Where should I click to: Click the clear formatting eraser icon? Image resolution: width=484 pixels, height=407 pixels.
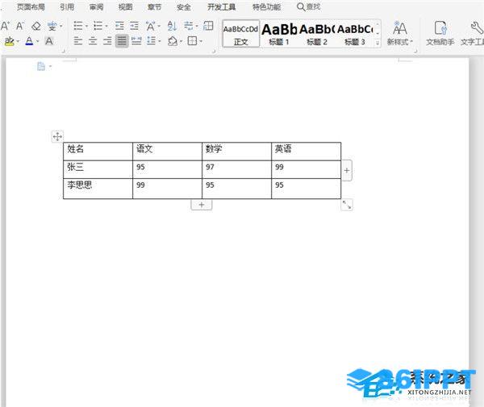[36, 27]
